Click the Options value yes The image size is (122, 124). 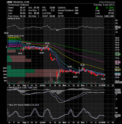[x=76, y=8]
